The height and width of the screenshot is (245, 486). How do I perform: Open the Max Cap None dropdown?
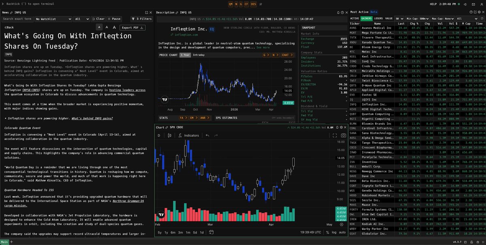[442, 19]
